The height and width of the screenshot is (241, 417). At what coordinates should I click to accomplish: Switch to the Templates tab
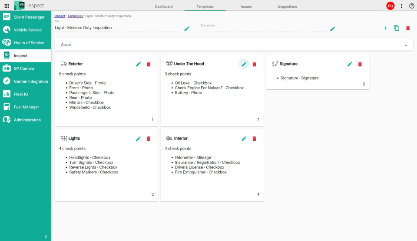205,7
